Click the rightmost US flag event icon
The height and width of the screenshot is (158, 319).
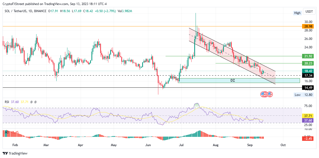click(x=270, y=94)
